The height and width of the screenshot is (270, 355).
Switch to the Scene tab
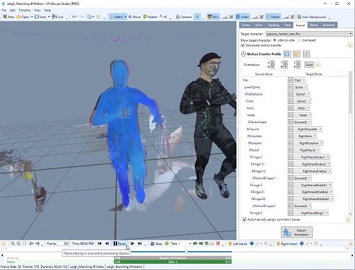coord(245,25)
